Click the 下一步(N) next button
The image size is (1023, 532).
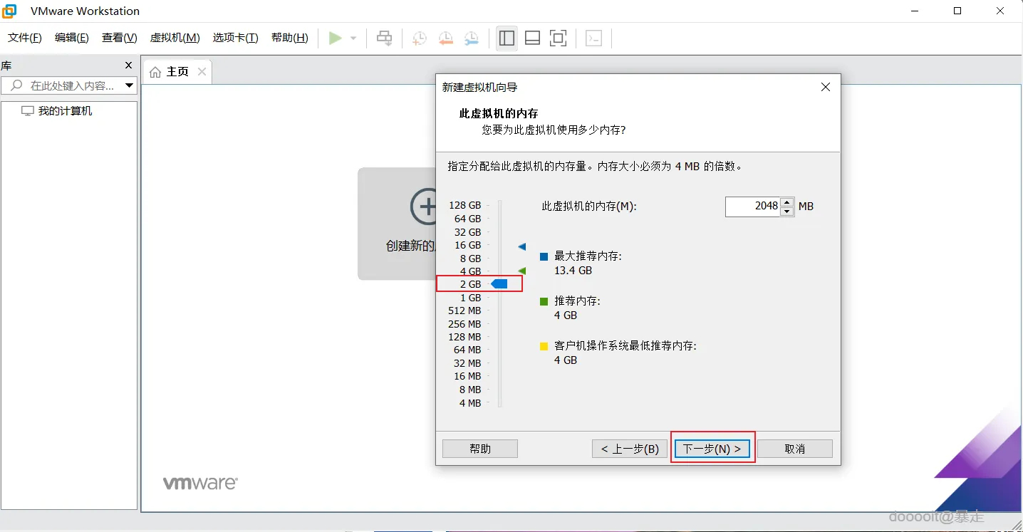pyautogui.click(x=712, y=448)
